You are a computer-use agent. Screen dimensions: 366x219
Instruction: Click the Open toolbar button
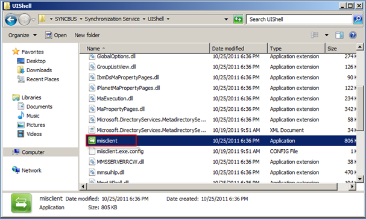56,35
